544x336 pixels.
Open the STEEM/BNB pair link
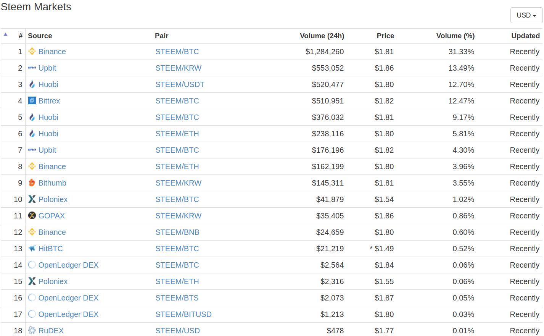point(177,232)
